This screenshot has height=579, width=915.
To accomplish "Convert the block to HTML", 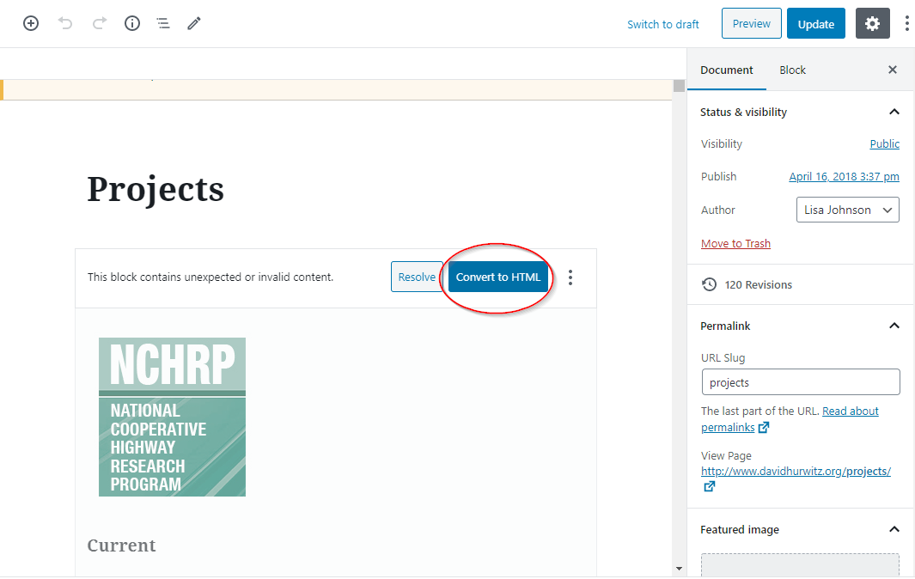I will coord(497,277).
